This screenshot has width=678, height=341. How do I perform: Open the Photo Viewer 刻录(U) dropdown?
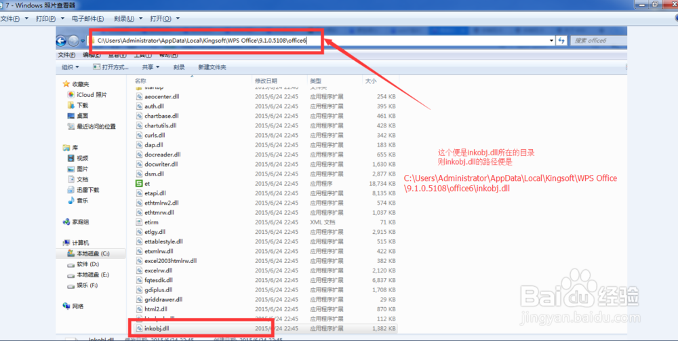(128, 18)
